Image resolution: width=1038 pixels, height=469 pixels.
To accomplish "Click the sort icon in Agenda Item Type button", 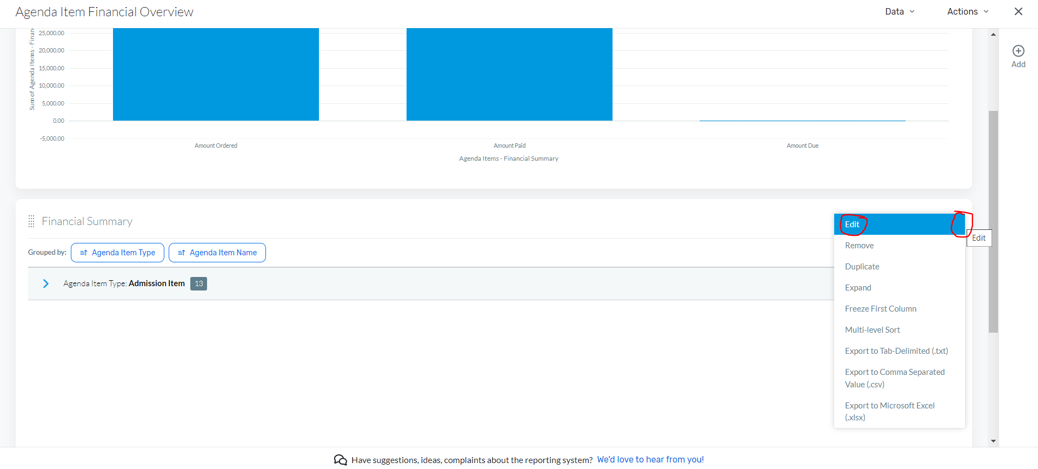I will pyautogui.click(x=84, y=253).
